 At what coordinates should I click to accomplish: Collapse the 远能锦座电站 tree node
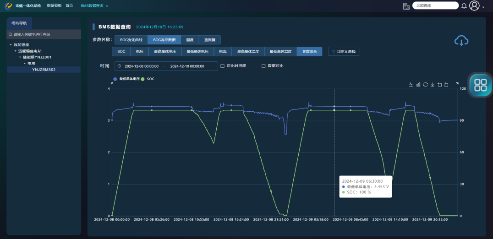15,51
